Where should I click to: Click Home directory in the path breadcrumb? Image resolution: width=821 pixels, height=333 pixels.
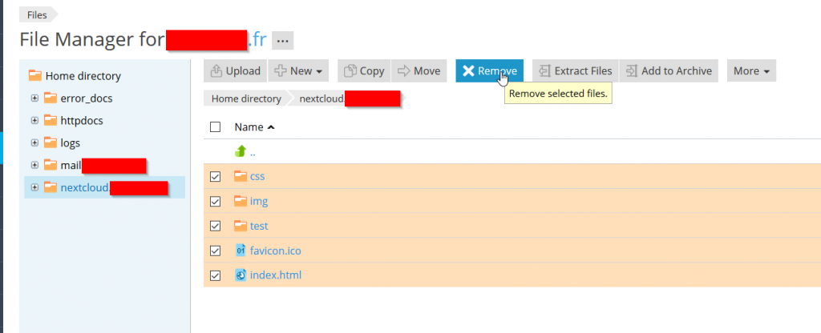click(246, 98)
